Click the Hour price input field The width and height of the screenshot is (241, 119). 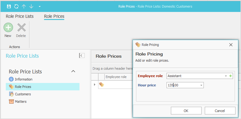click(183, 85)
